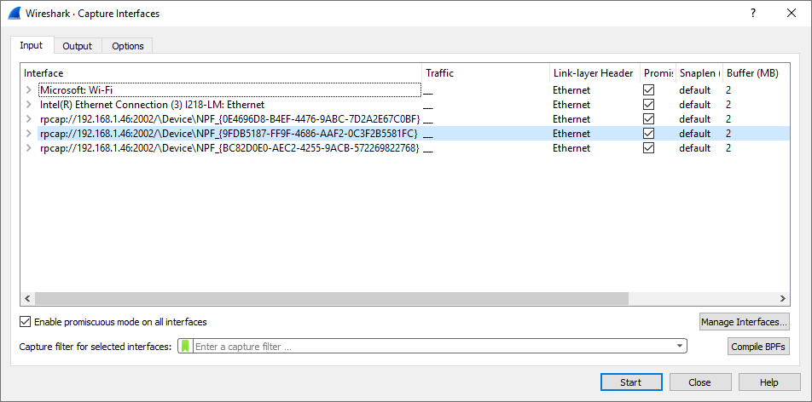Click the Wireshark shark fin icon
Image resolution: width=812 pixels, height=402 pixels.
14,14
